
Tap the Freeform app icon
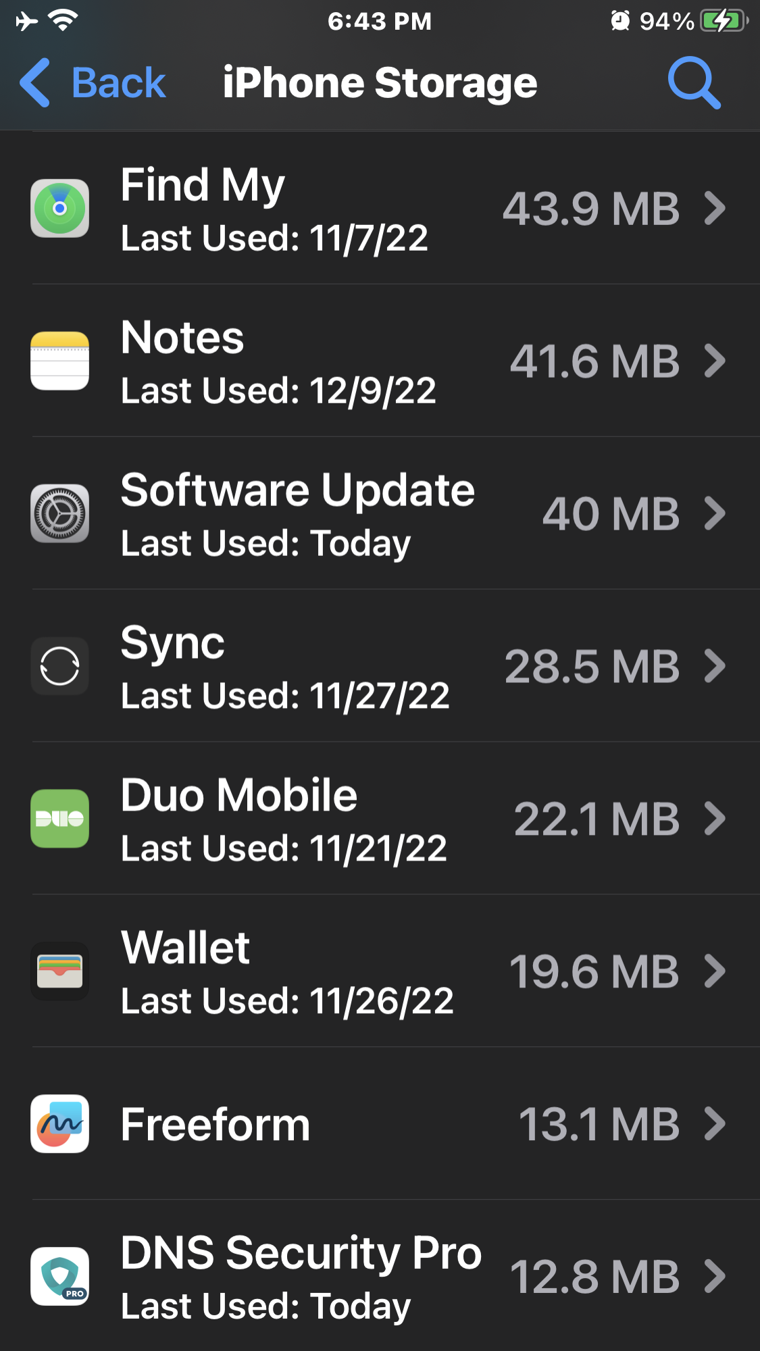pyautogui.click(x=59, y=1124)
